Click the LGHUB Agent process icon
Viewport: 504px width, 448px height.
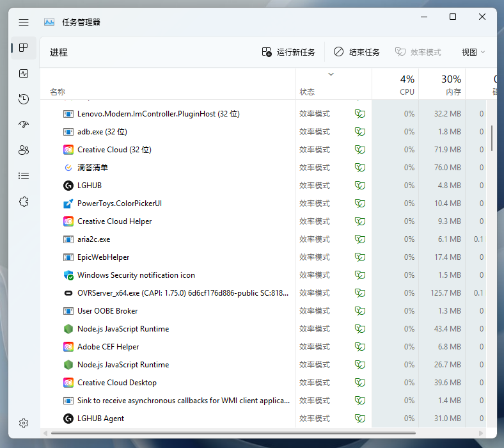[x=68, y=419]
